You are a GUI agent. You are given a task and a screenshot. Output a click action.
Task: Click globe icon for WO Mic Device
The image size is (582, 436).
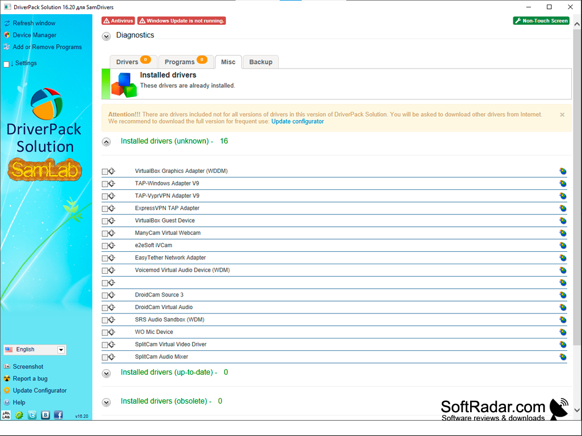click(563, 332)
